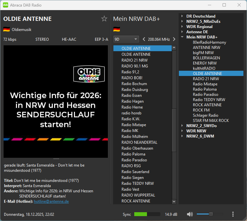The image size is (247, 221).
Task: Click the Abraca DAB app icon in title bar
Action: 6,5
